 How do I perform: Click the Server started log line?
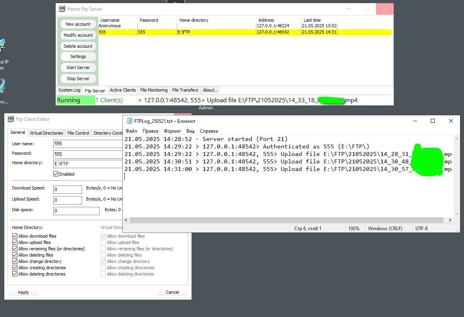pyautogui.click(x=206, y=139)
